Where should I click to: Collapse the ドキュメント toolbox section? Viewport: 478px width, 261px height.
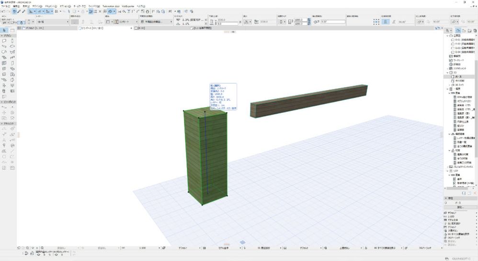pyautogui.click(x=10, y=123)
